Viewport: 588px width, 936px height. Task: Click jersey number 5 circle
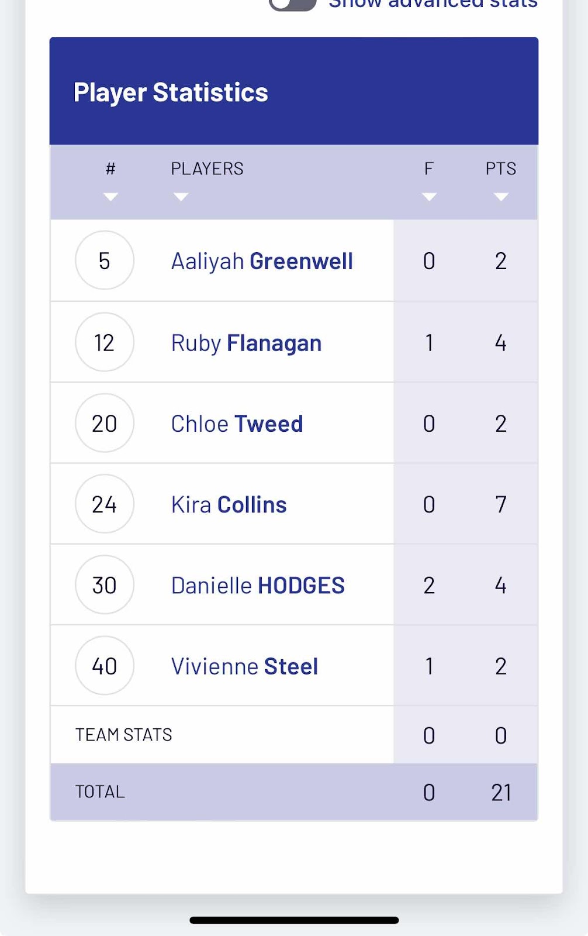[105, 260]
